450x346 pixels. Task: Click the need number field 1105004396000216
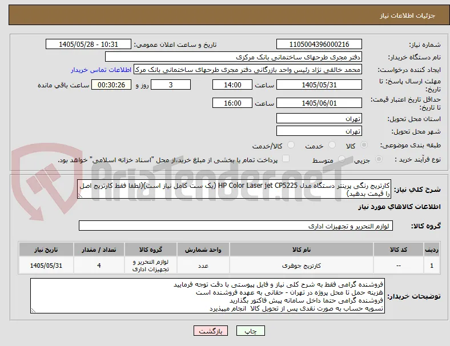(x=319, y=44)
